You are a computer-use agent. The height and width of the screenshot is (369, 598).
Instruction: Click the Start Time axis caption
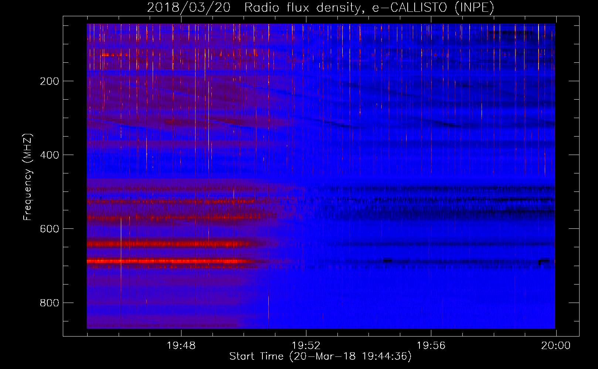coord(320,356)
